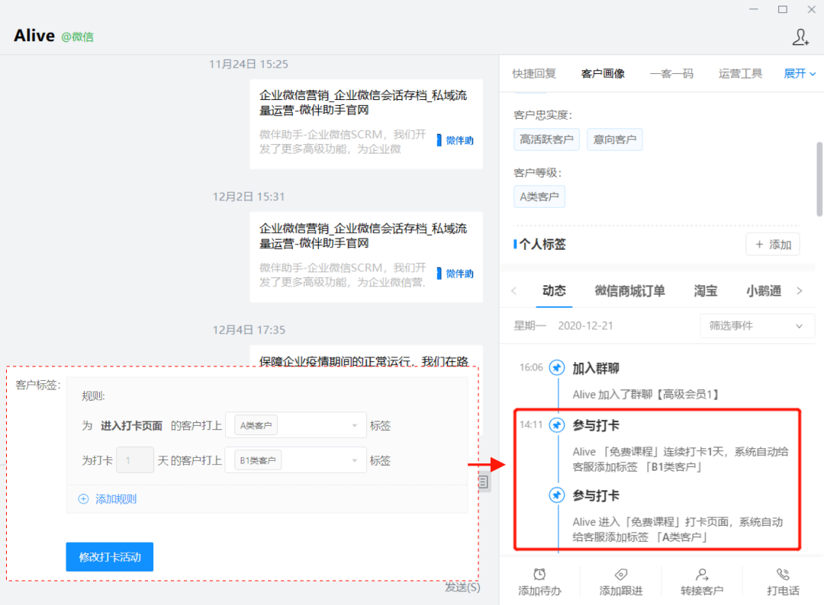
Task: Click the 转接客户 transfer icon
Action: point(702,577)
